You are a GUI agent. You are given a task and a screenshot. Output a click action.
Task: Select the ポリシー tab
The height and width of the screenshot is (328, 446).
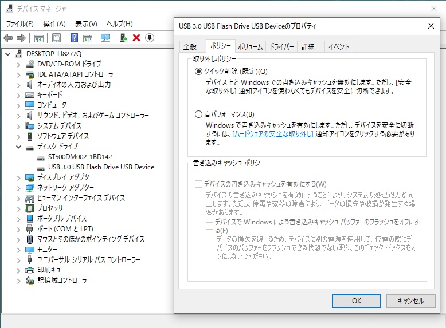(221, 46)
